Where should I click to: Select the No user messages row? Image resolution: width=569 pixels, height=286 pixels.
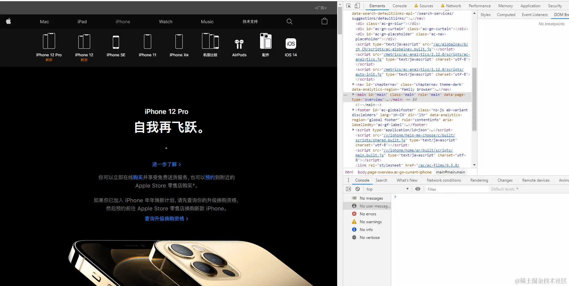[367, 206]
